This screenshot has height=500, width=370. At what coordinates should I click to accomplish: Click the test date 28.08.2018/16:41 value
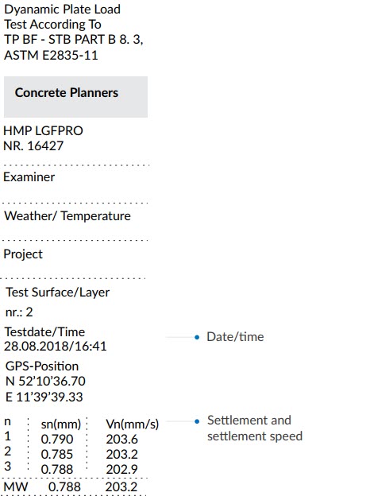click(x=55, y=346)
